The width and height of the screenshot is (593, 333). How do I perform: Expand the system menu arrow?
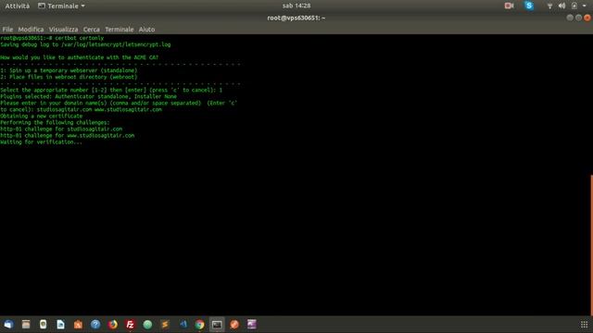click(x=585, y=6)
